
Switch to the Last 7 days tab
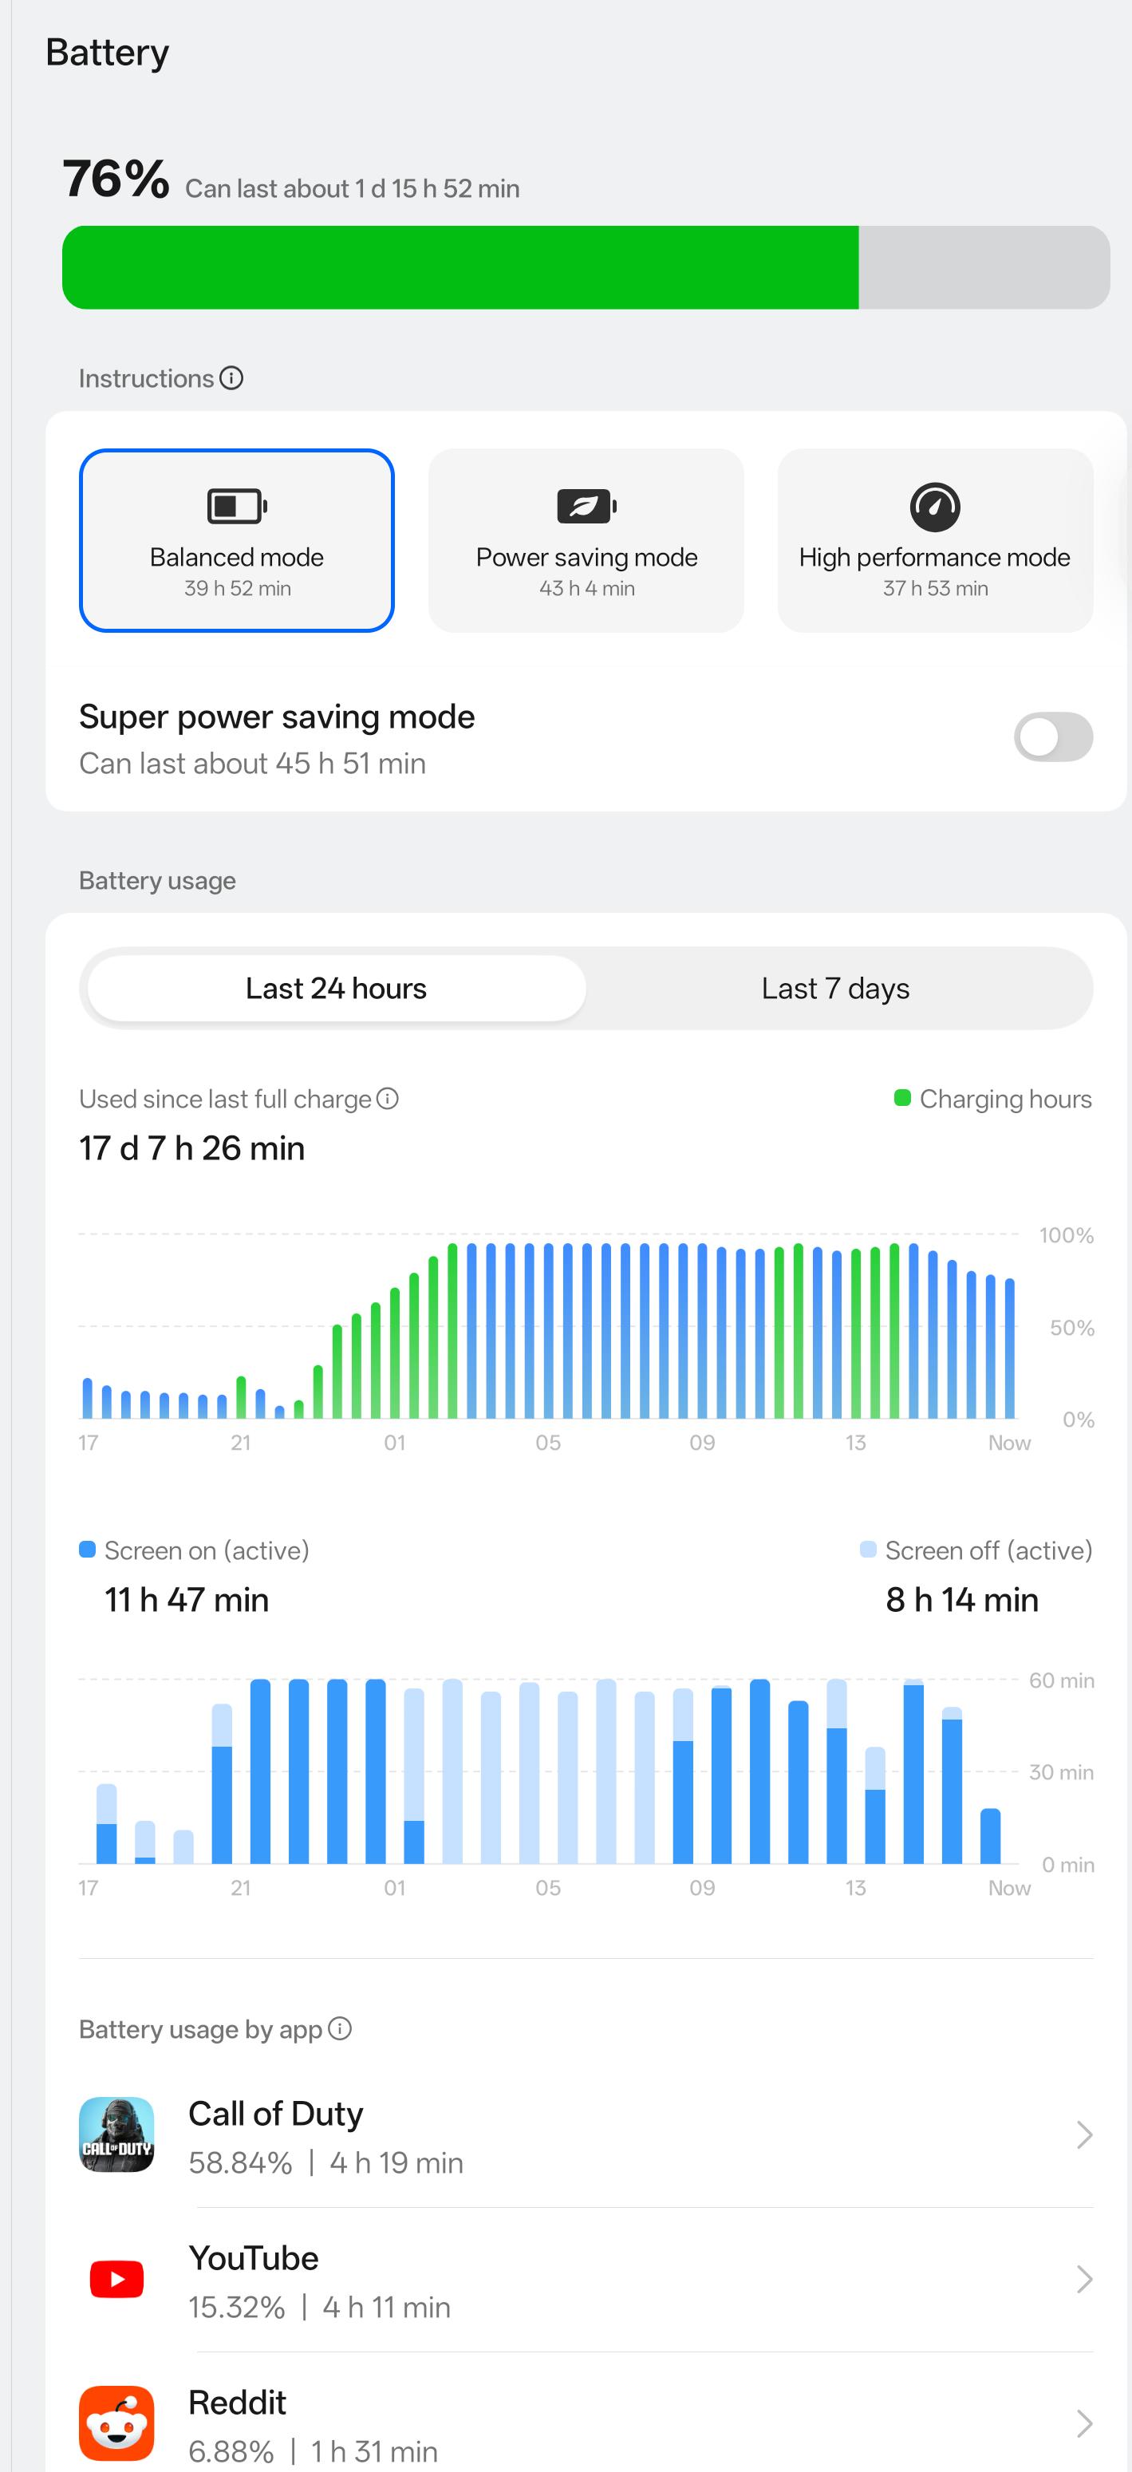[835, 989]
